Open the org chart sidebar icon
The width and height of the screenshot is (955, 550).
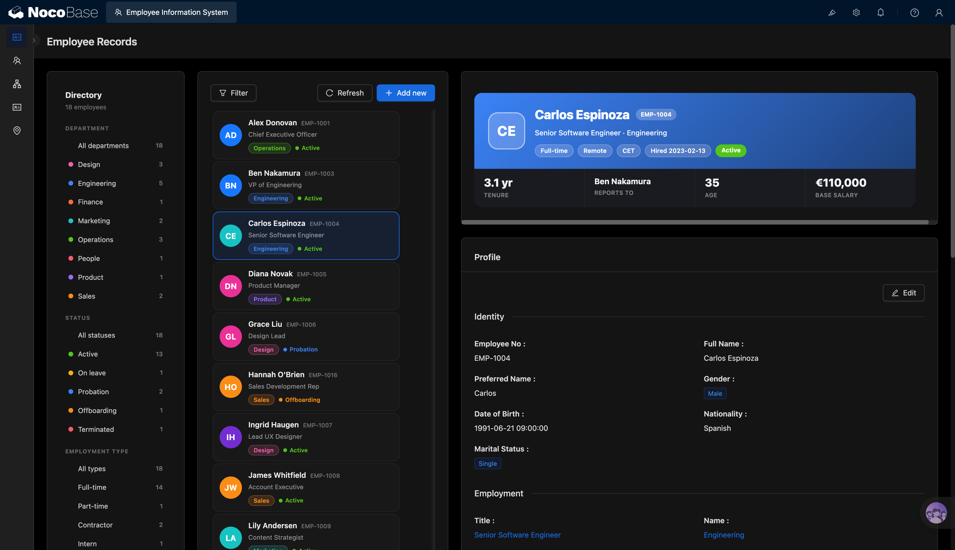tap(17, 84)
